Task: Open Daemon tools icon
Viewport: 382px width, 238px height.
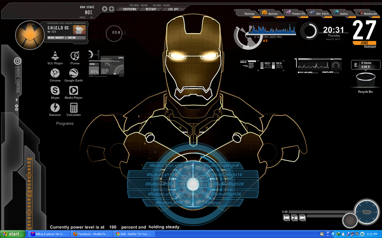Action: point(55,107)
